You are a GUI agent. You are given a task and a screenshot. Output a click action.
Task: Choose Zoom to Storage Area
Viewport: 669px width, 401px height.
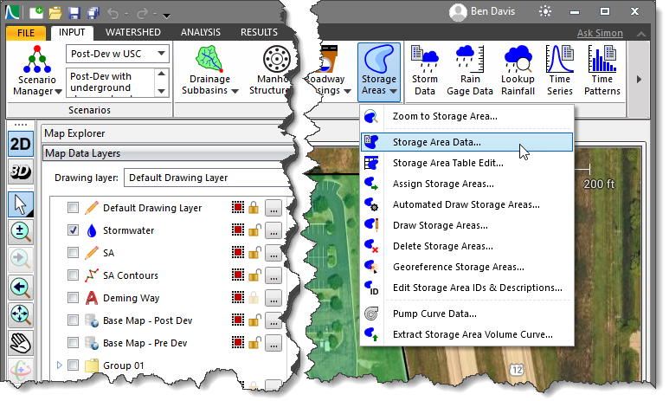tap(466, 116)
